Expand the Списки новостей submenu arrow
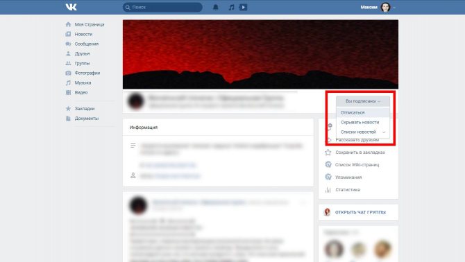The image size is (465, 262). [384, 132]
